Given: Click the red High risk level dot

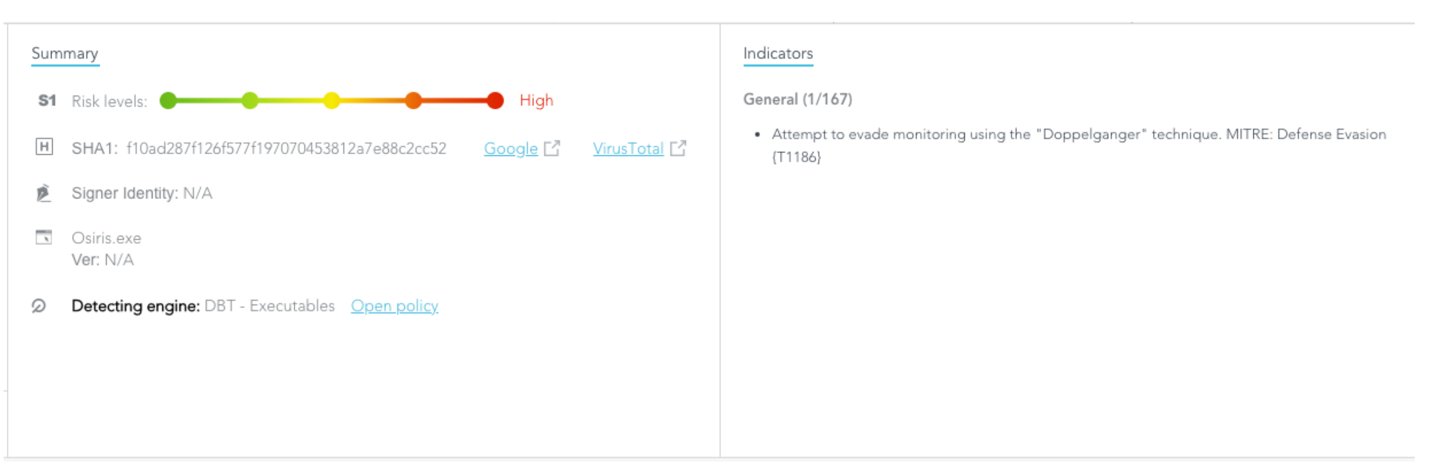Looking at the screenshot, I should 495,101.
